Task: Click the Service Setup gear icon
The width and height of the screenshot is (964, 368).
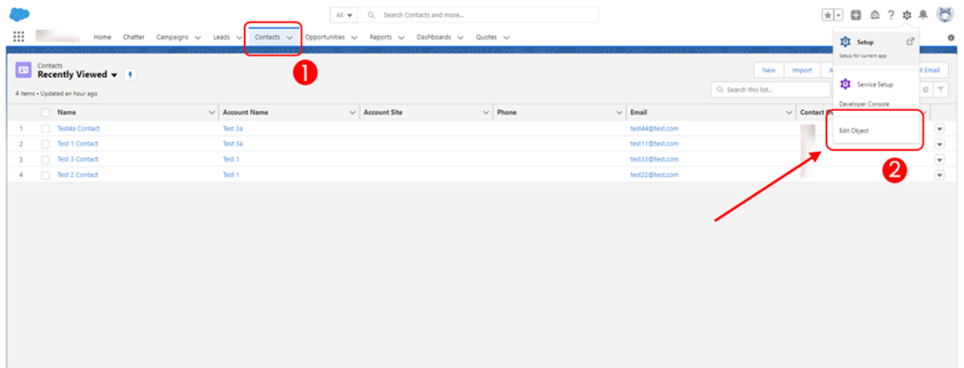Action: coord(845,84)
